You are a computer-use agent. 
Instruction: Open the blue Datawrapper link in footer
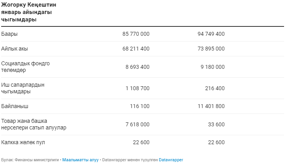(x=171, y=160)
